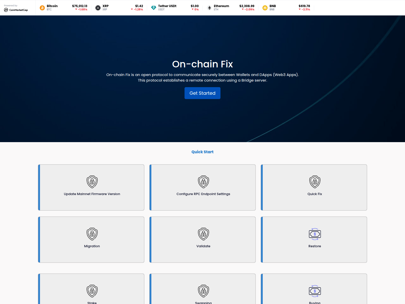Click the shield icon for Update Mainnet Firmware Version
The width and height of the screenshot is (405, 304).
pyautogui.click(x=92, y=182)
